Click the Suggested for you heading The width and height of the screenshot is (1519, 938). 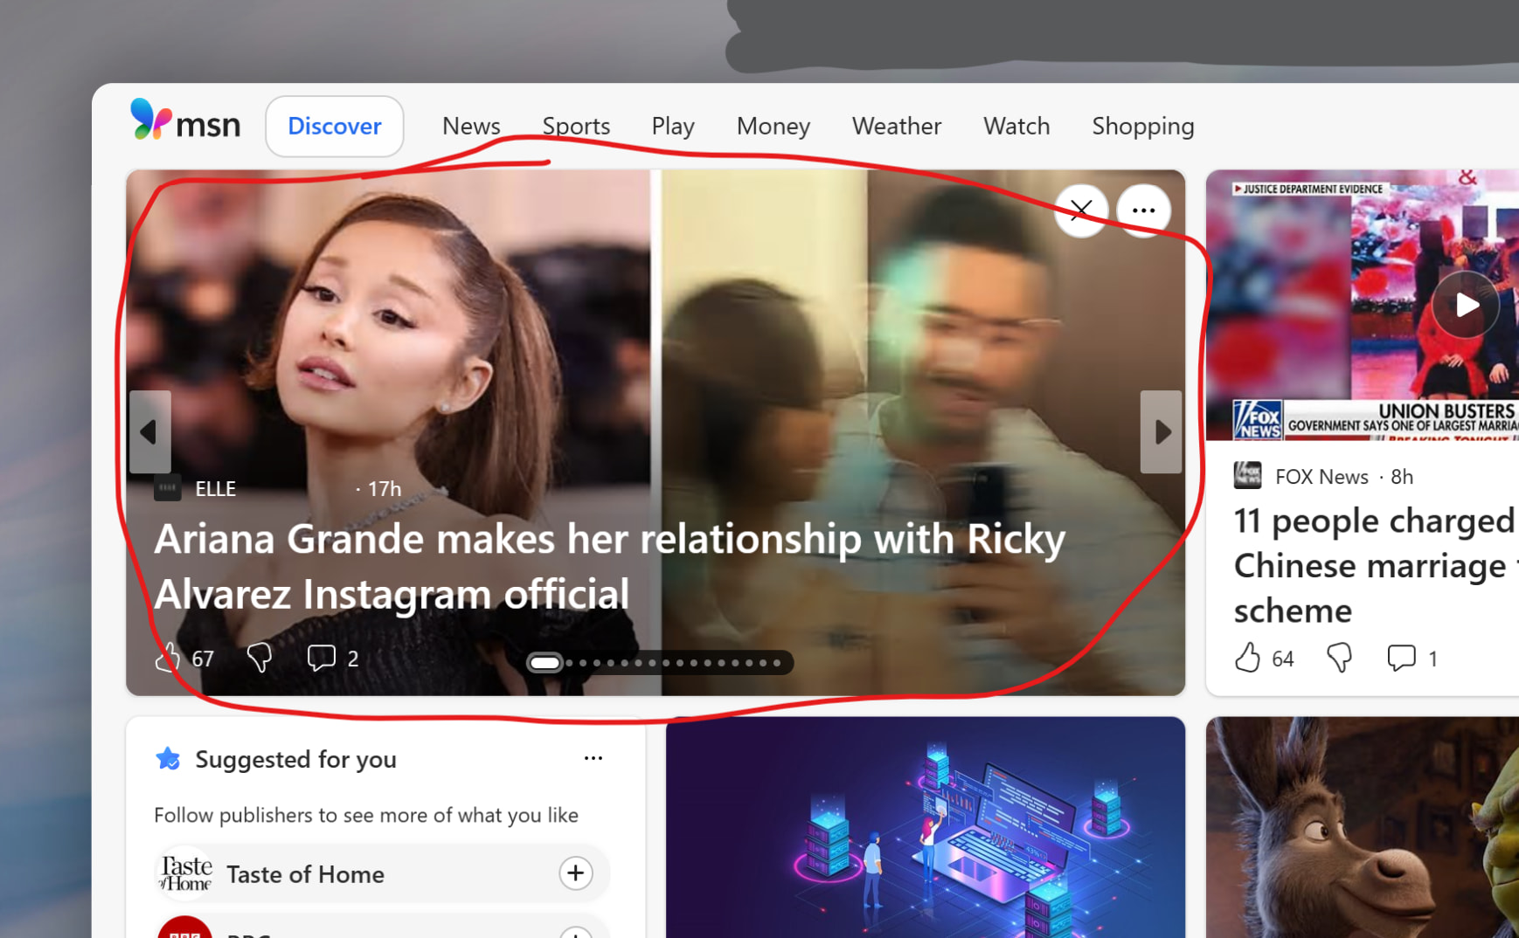(295, 759)
